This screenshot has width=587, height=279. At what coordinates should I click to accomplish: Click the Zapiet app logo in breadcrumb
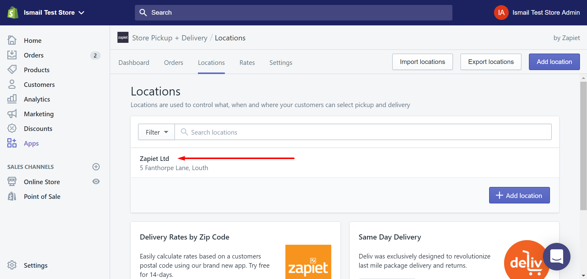[x=123, y=37]
